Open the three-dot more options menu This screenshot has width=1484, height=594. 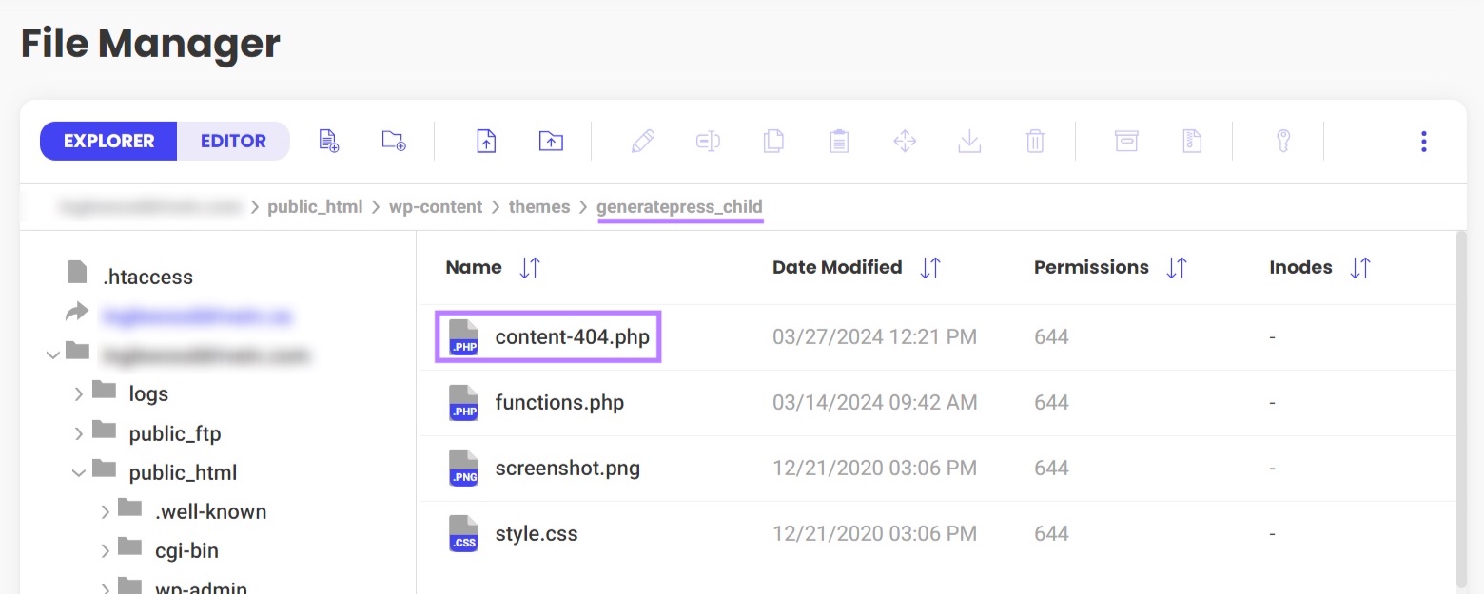[x=1423, y=141]
